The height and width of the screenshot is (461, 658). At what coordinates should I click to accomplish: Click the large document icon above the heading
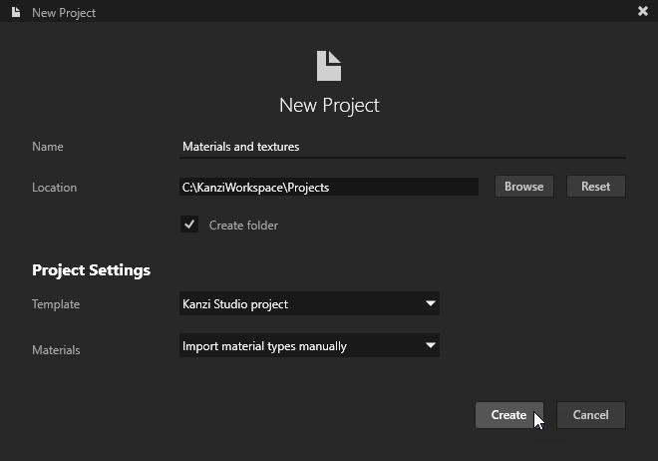point(328,66)
